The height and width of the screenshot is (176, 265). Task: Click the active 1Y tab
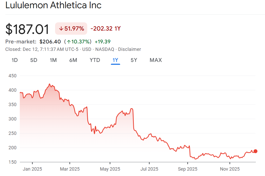click(x=115, y=60)
